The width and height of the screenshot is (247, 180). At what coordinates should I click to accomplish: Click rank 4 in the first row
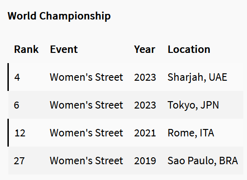coord(17,77)
